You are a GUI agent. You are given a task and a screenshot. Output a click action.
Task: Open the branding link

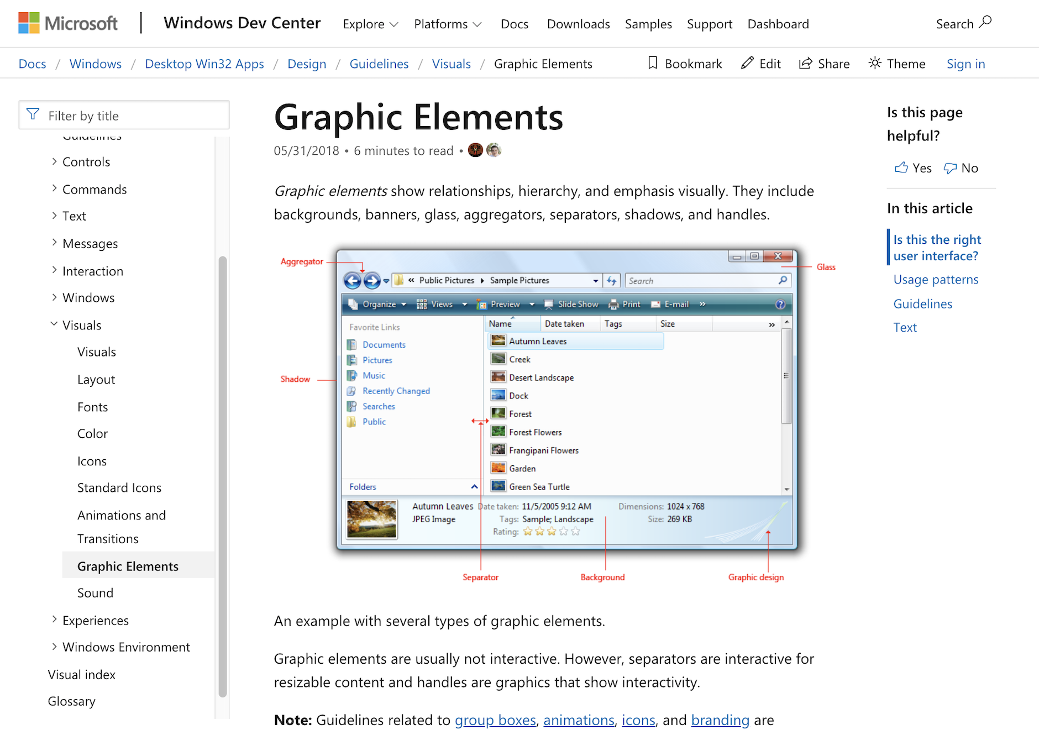pyautogui.click(x=720, y=720)
